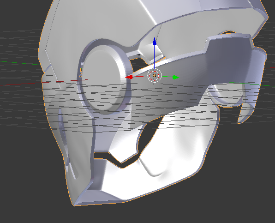This screenshot has width=275, height=223.
Task: Select the white circle at the gizmo center
Action: 154,75
